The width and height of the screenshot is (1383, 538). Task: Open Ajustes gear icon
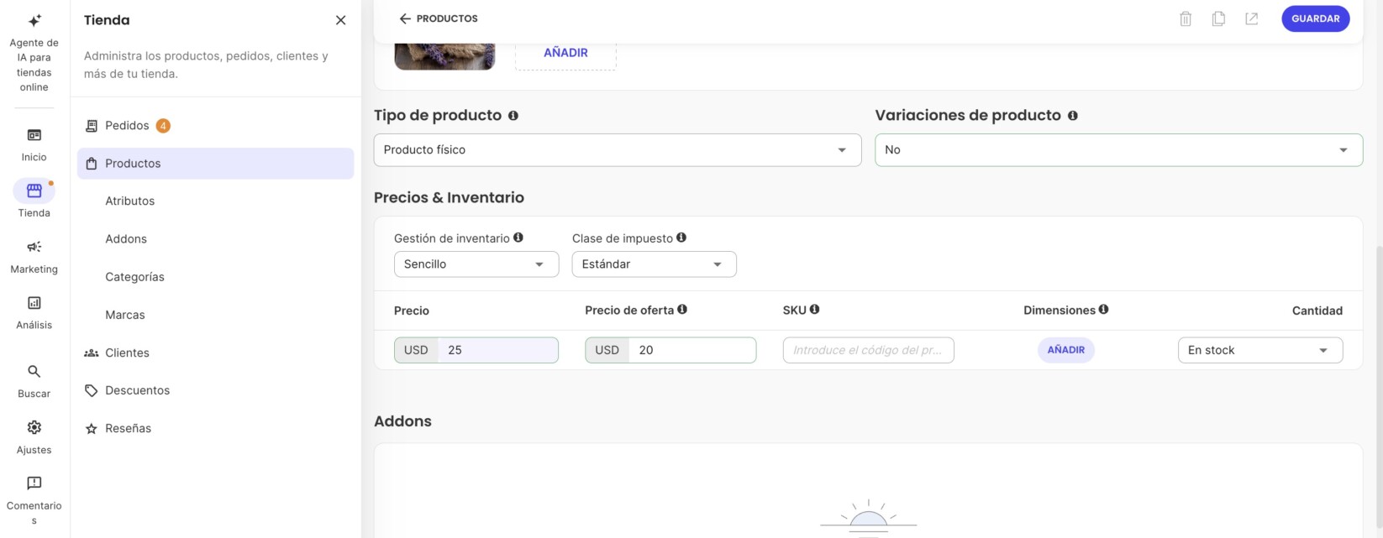pos(34,427)
